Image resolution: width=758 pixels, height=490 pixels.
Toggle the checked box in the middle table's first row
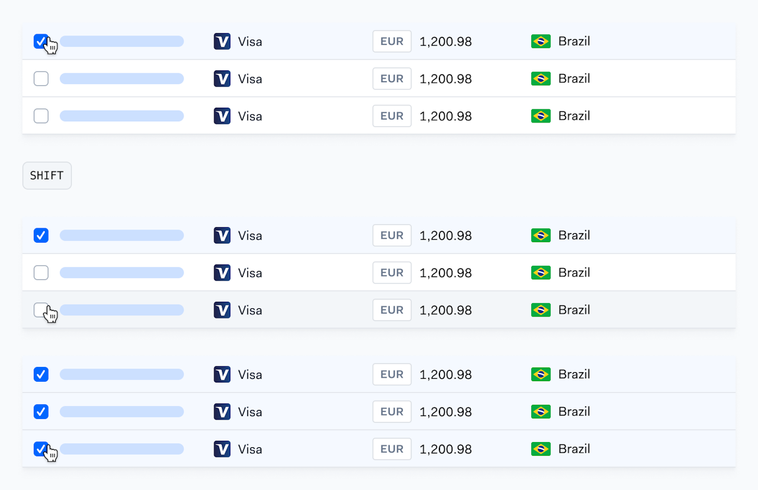pyautogui.click(x=41, y=236)
